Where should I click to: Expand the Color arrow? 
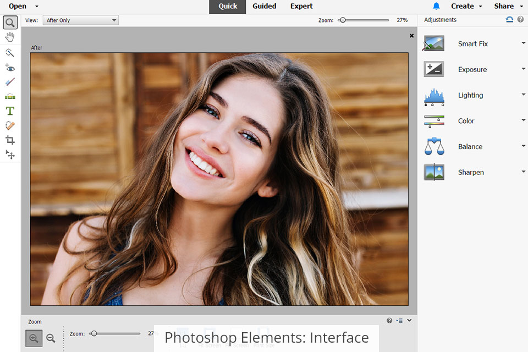pos(524,120)
